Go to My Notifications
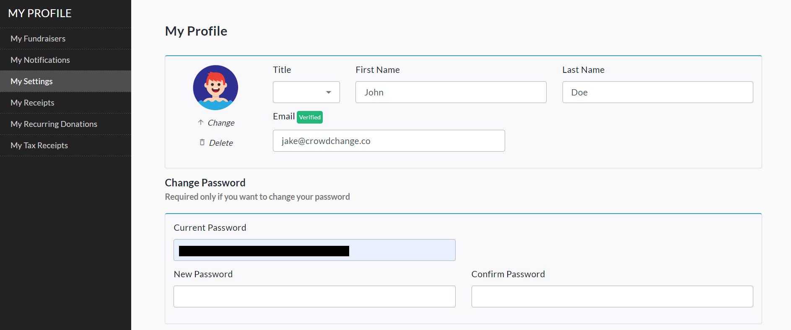791x330 pixels. pyautogui.click(x=40, y=60)
